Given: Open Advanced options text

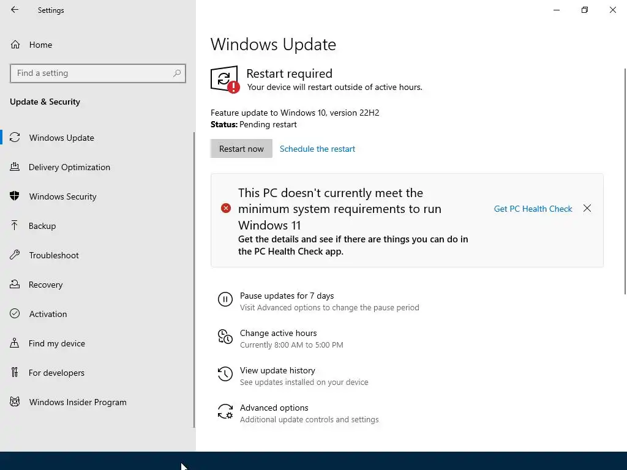Looking at the screenshot, I should point(274,408).
